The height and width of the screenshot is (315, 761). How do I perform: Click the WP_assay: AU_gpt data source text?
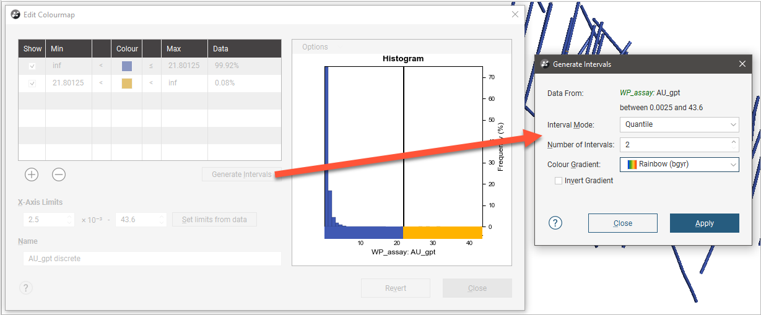[x=650, y=93]
